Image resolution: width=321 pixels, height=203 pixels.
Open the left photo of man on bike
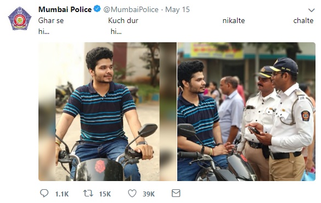coord(108,111)
